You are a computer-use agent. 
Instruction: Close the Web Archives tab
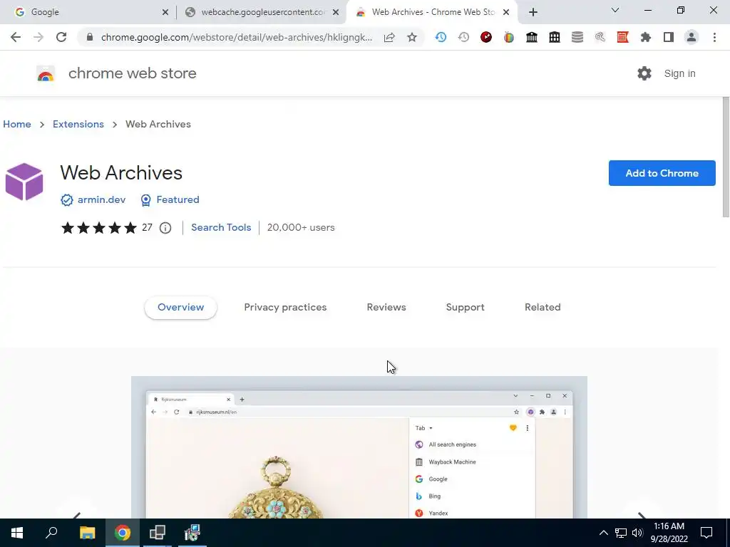click(x=506, y=12)
